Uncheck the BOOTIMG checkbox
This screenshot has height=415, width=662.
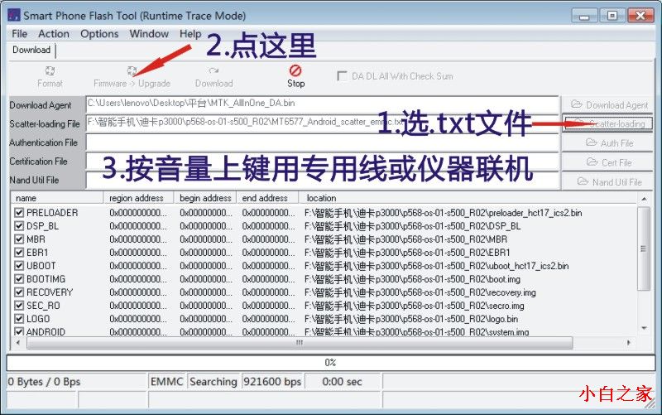pyautogui.click(x=19, y=279)
